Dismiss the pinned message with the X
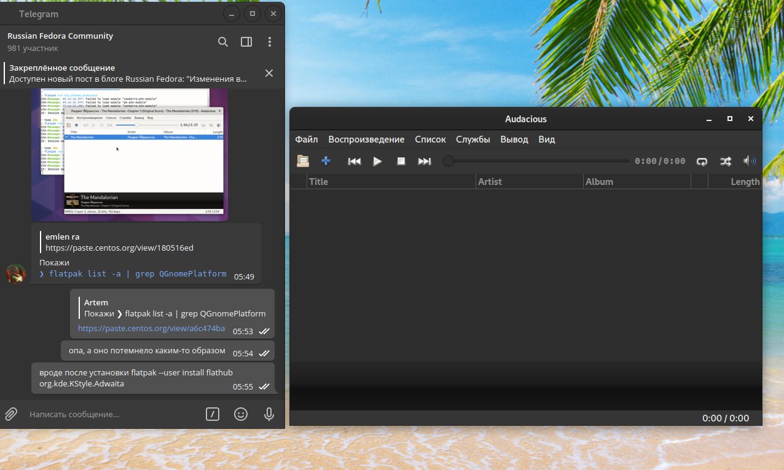 (x=269, y=73)
